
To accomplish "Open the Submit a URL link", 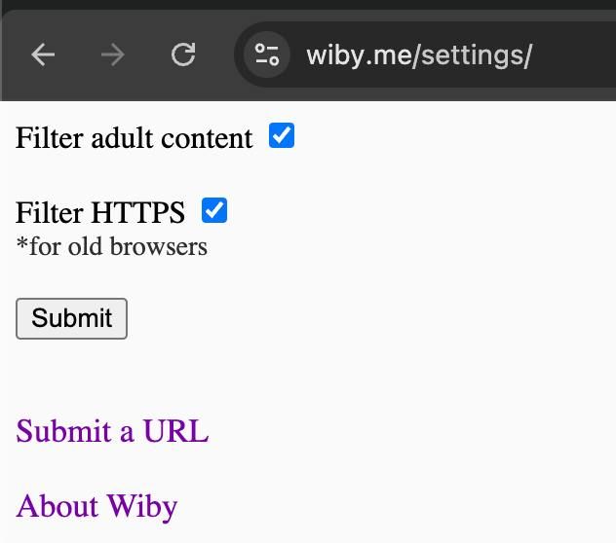I will point(112,431).
